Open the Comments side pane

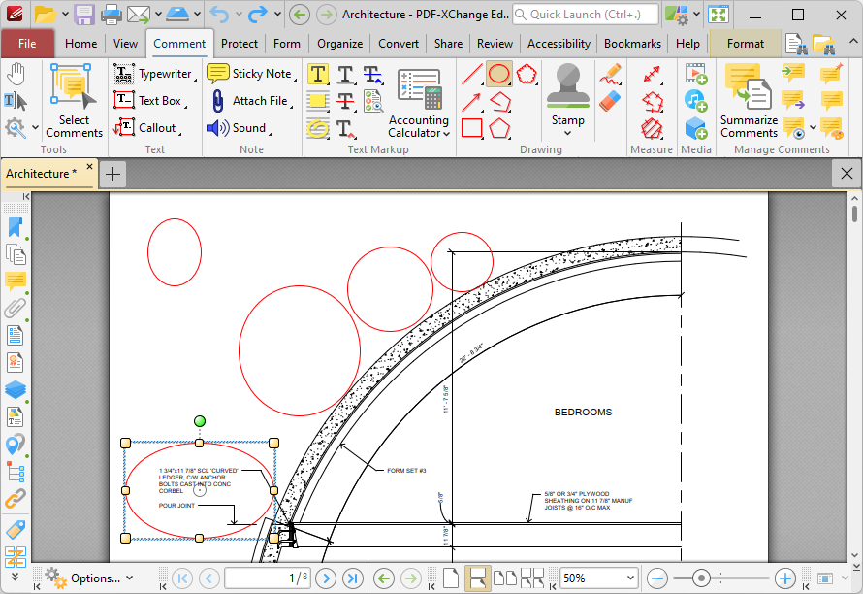tap(16, 281)
